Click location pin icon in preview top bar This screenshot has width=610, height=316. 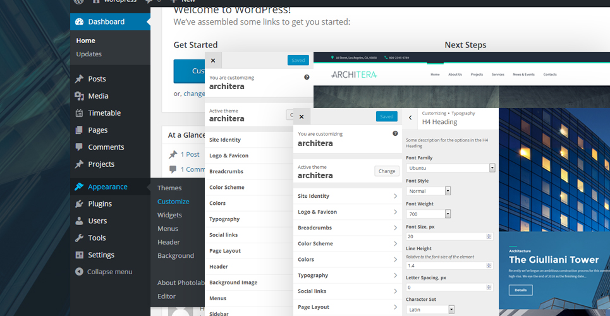(x=332, y=58)
